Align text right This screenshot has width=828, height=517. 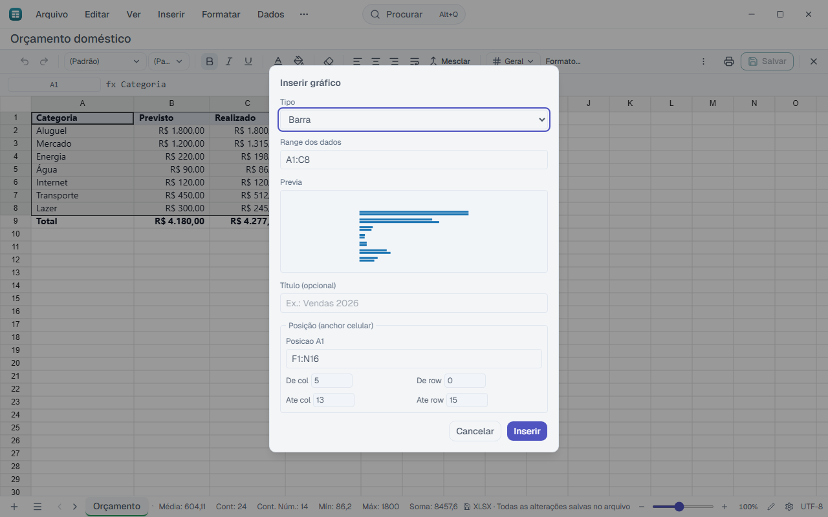click(x=395, y=61)
